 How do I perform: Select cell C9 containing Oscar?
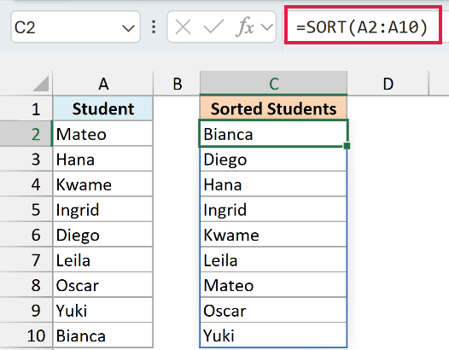pos(273,310)
